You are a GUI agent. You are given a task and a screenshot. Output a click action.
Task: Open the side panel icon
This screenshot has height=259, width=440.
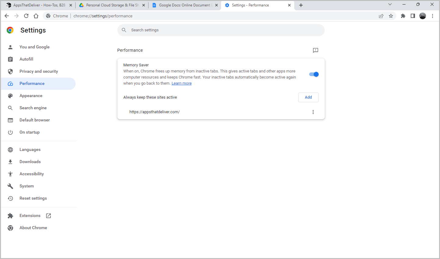point(413,16)
